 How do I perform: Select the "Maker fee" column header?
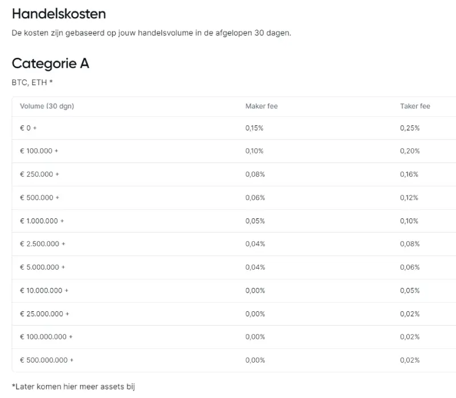tap(261, 107)
